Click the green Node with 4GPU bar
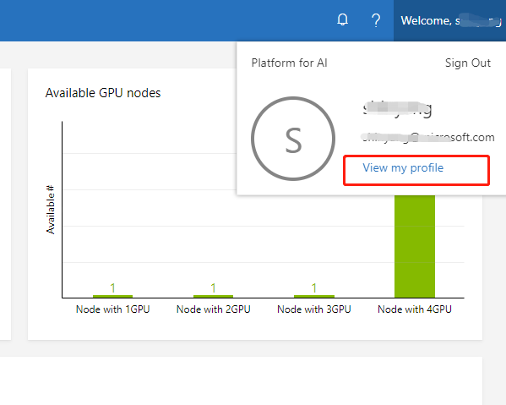This screenshot has width=506, height=405. coord(415,246)
